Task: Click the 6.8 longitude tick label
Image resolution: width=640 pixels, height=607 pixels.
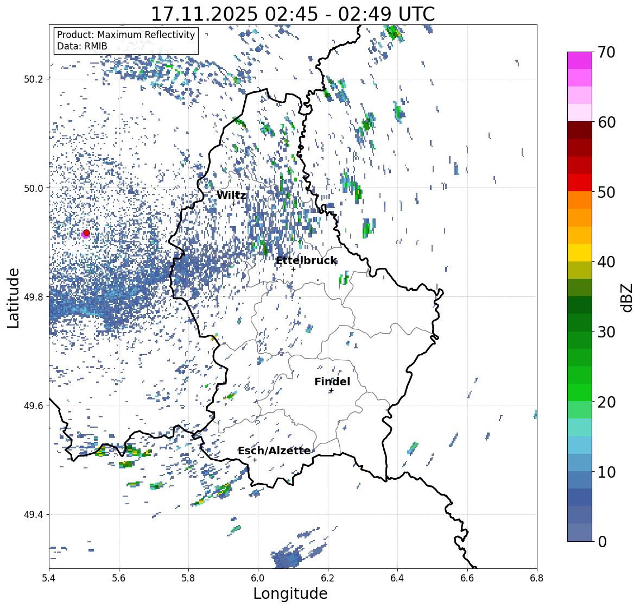Action: coord(537,578)
